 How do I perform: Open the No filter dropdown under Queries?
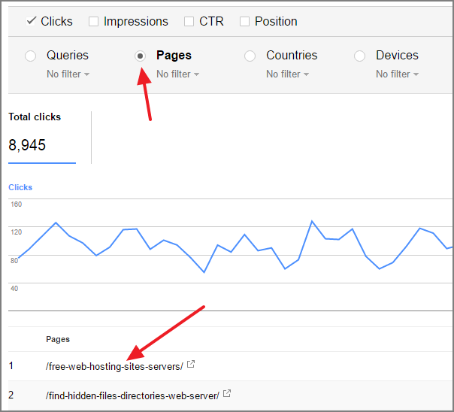coord(68,74)
